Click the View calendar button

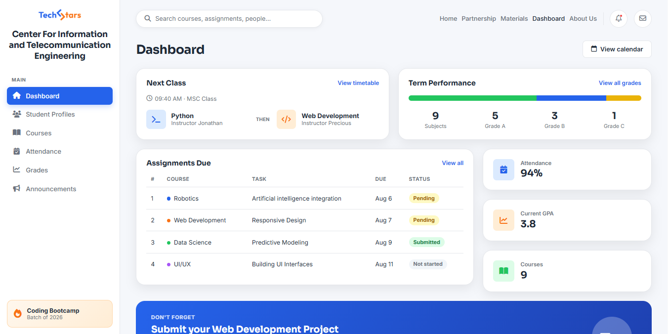(x=617, y=49)
